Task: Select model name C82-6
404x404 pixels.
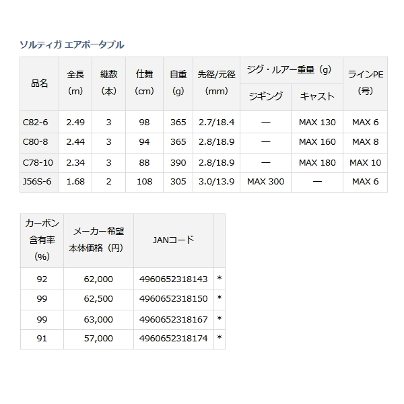Action: point(35,122)
